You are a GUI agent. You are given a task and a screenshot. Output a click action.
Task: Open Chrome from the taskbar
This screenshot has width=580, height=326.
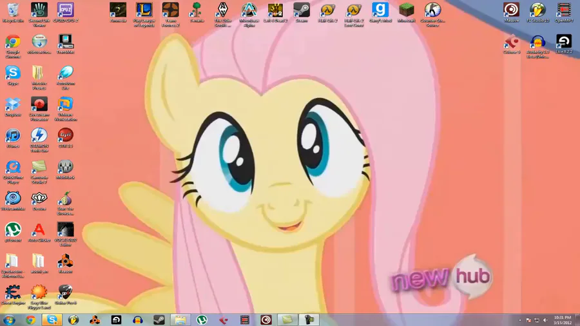pyautogui.click(x=30, y=320)
